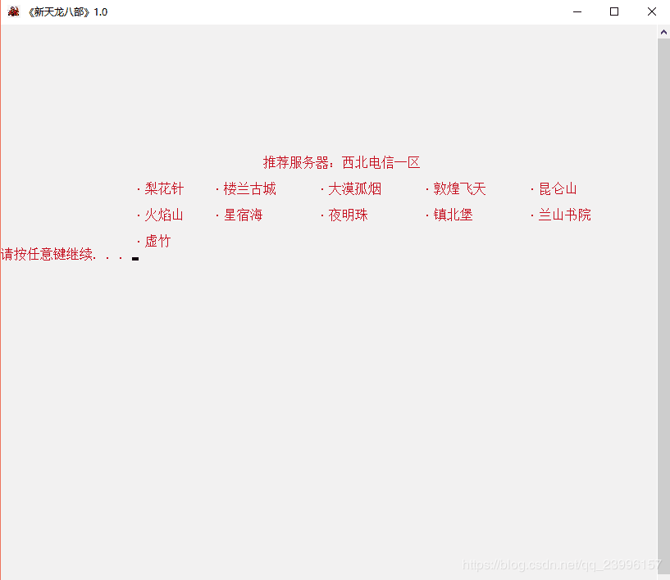The width and height of the screenshot is (670, 580).
Task: Select the 镇北堡 server
Action: [454, 215]
